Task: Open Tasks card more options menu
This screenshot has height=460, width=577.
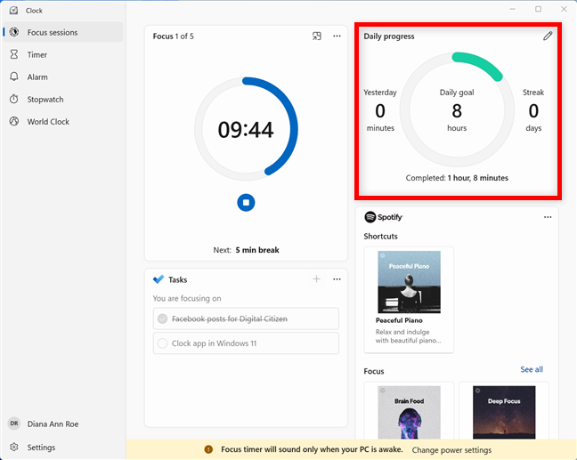Action: coord(337,279)
